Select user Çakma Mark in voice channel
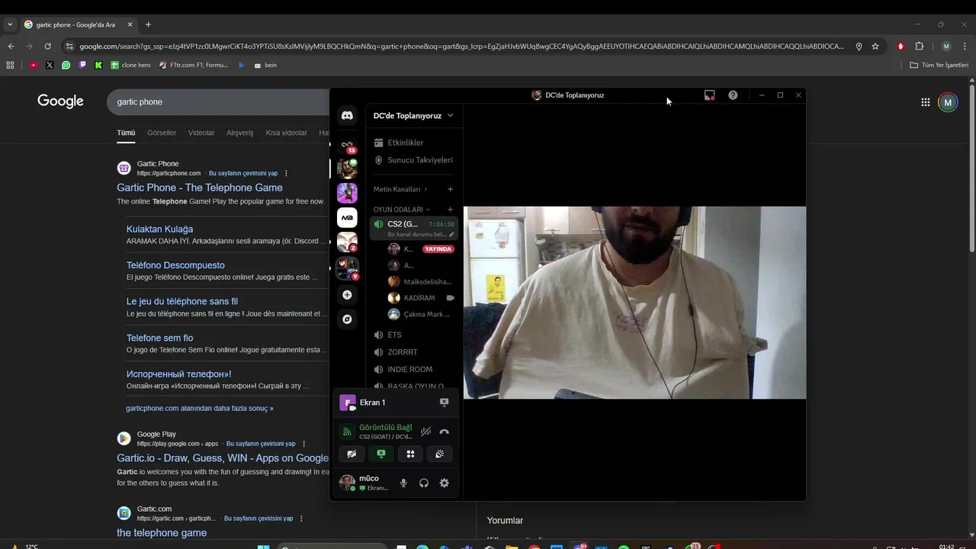The height and width of the screenshot is (549, 976). pos(420,314)
